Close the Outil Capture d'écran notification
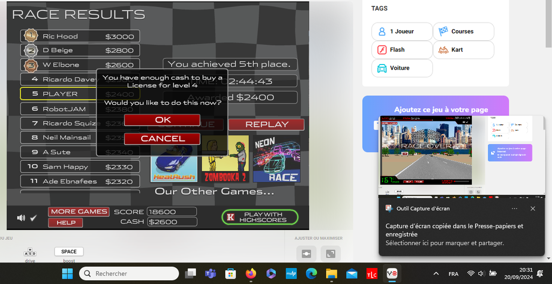 pyautogui.click(x=533, y=209)
